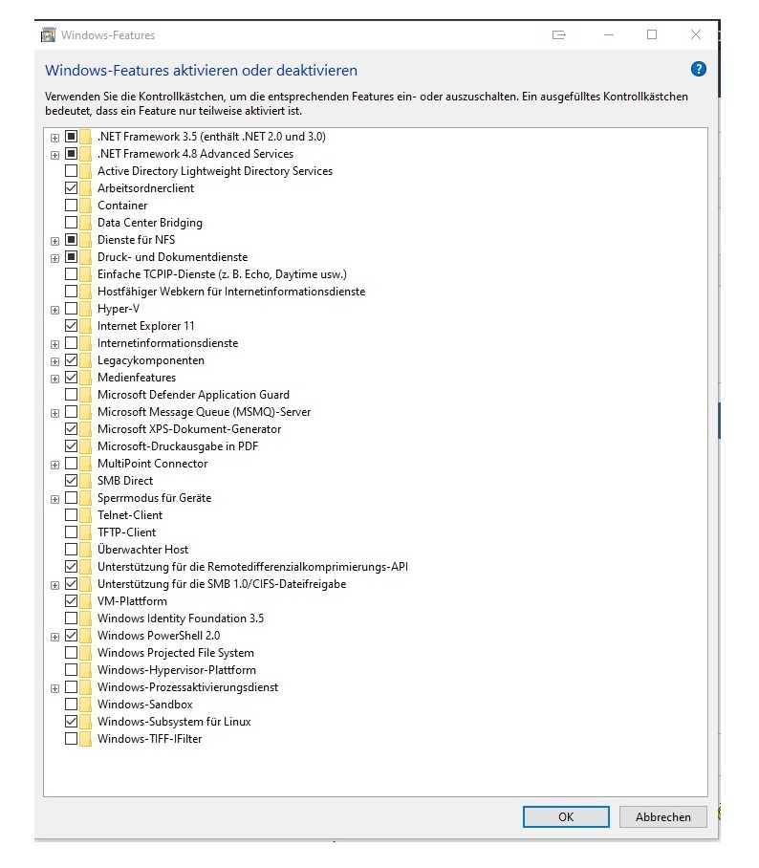The image size is (759, 868).
Task: Click folder icon beside Medienfeatures
Action: point(85,378)
